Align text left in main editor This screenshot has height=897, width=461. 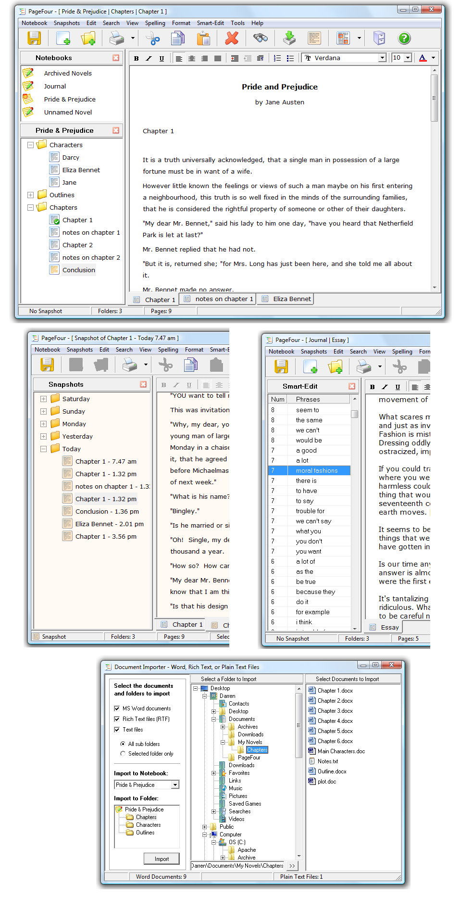coord(179,58)
